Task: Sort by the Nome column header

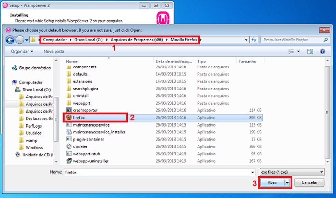Action: coord(72,61)
